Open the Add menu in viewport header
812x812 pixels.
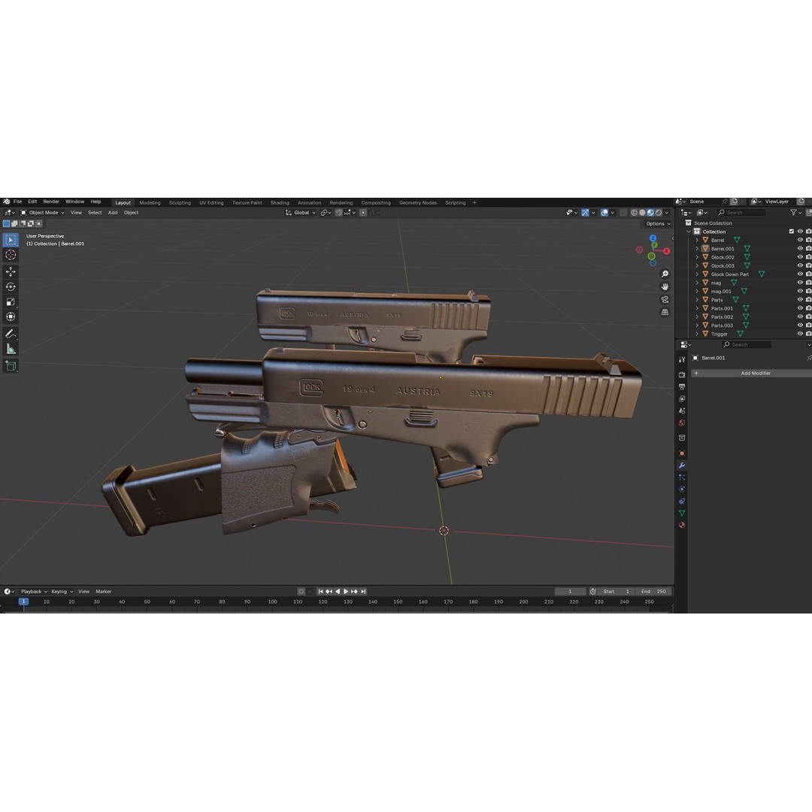[112, 213]
